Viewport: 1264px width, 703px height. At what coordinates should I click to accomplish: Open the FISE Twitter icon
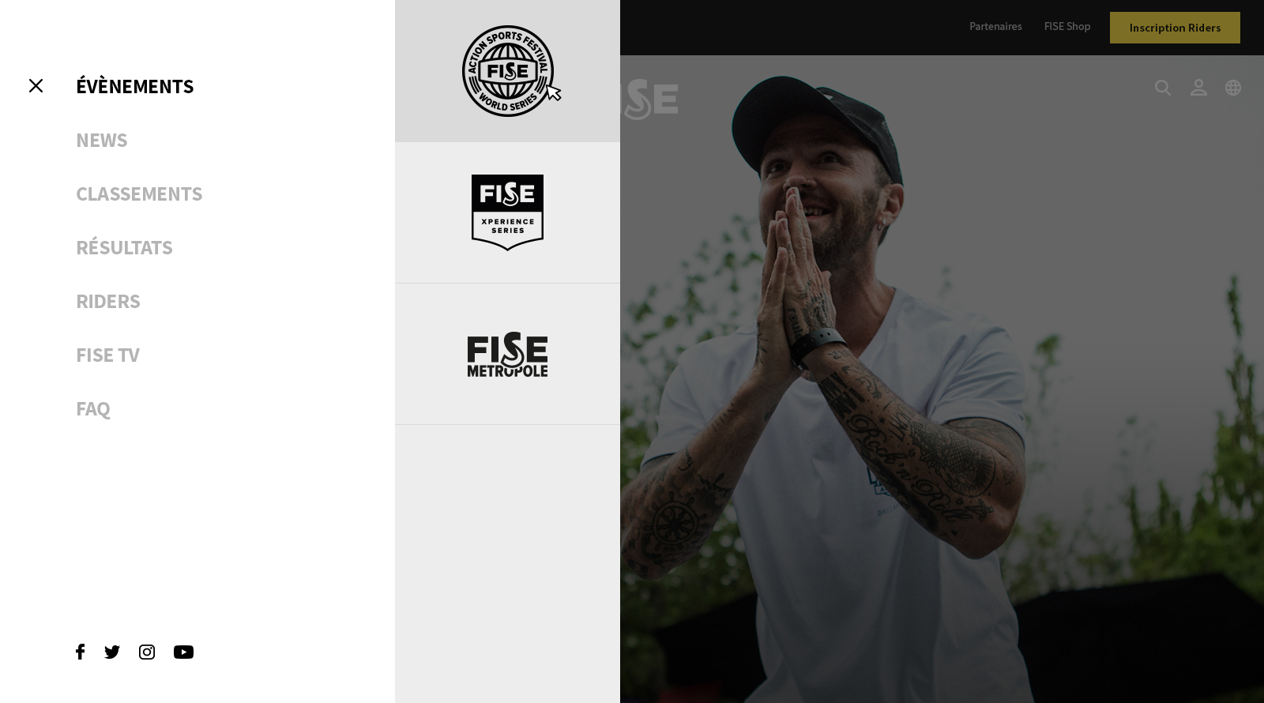coord(112,652)
